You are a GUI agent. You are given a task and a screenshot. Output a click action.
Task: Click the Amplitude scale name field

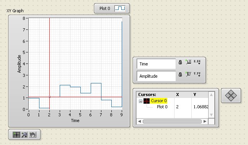(156, 76)
